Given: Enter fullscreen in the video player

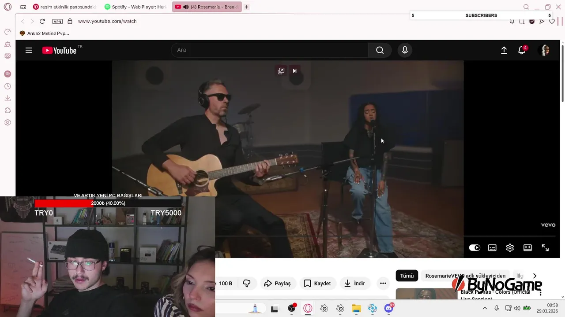Looking at the screenshot, I should [545, 248].
